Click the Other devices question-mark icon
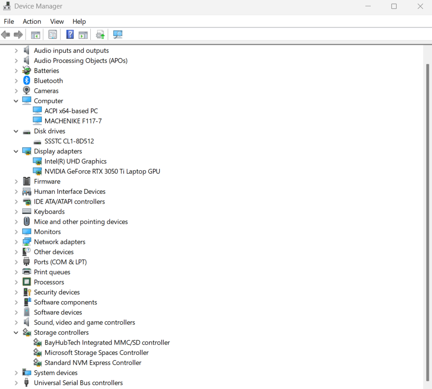This screenshot has height=389, width=432. [26, 252]
